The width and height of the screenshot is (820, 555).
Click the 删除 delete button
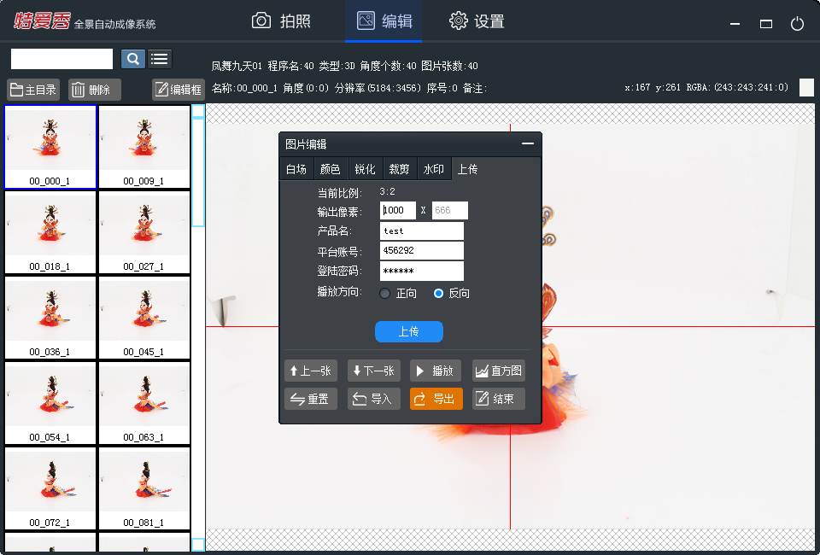tap(95, 90)
